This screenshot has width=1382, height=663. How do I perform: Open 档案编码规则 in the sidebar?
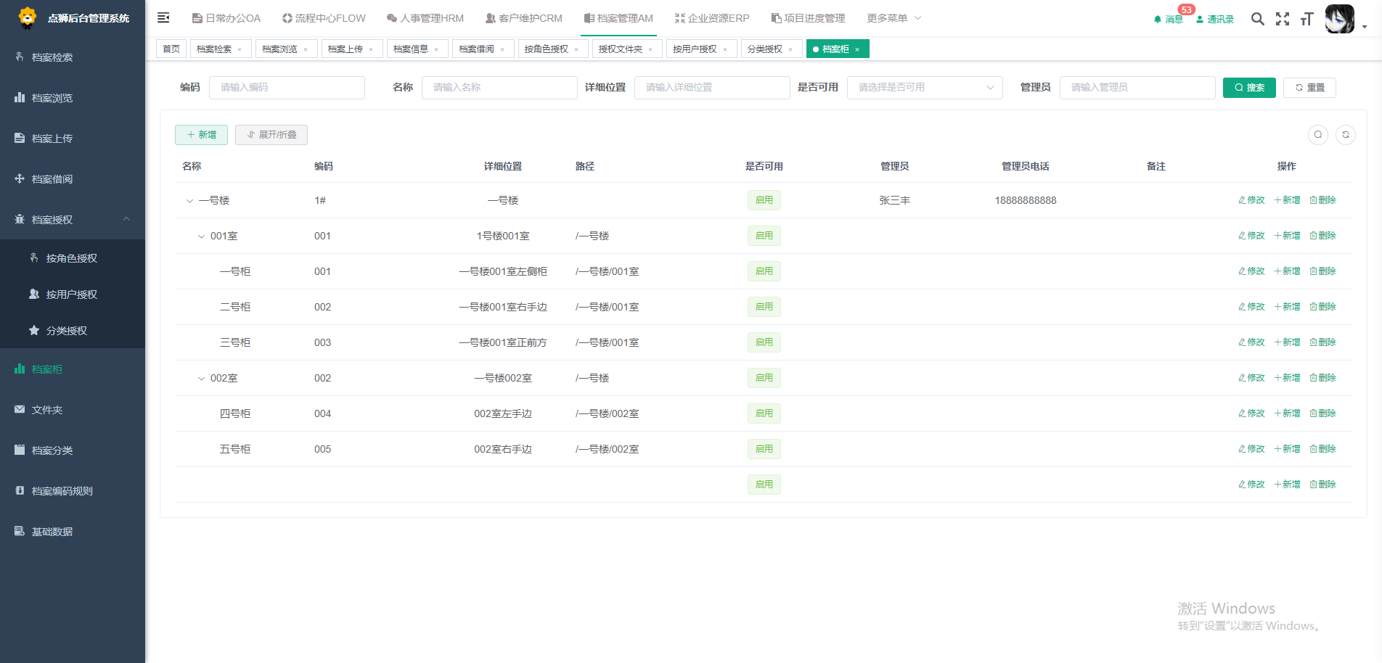tap(73, 491)
